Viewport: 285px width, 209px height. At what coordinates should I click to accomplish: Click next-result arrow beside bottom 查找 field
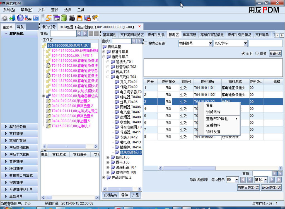(x=280, y=173)
